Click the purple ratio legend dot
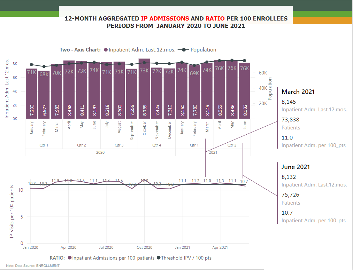353x270 pixels. tap(70, 257)
